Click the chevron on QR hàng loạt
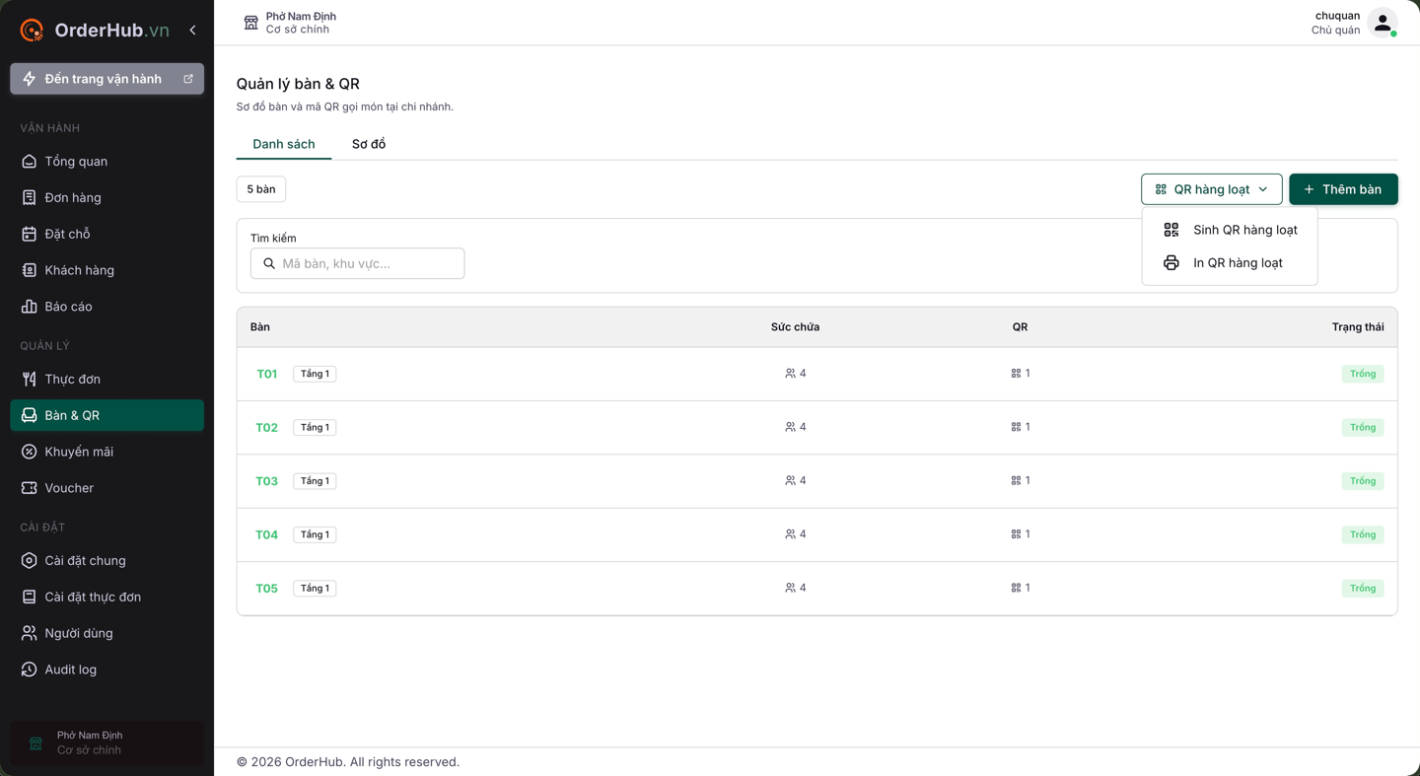 [1263, 189]
